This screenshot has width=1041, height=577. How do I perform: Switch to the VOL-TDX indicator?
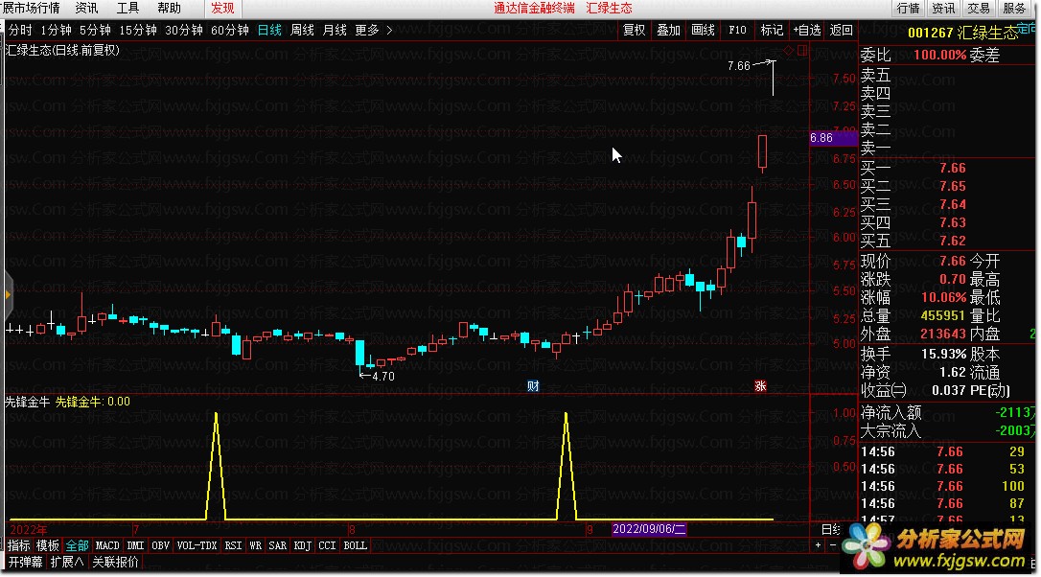pos(197,545)
